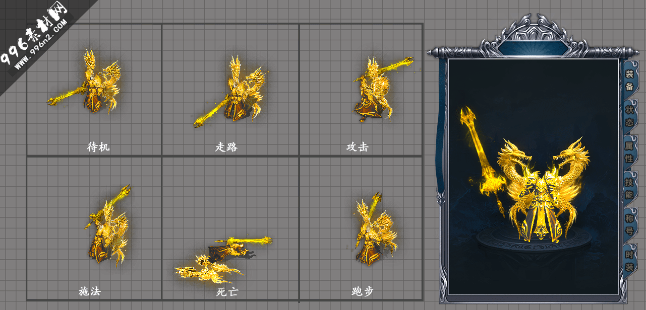Open the 技能 skills tab
Screen dimensions: 646x310
point(629,188)
